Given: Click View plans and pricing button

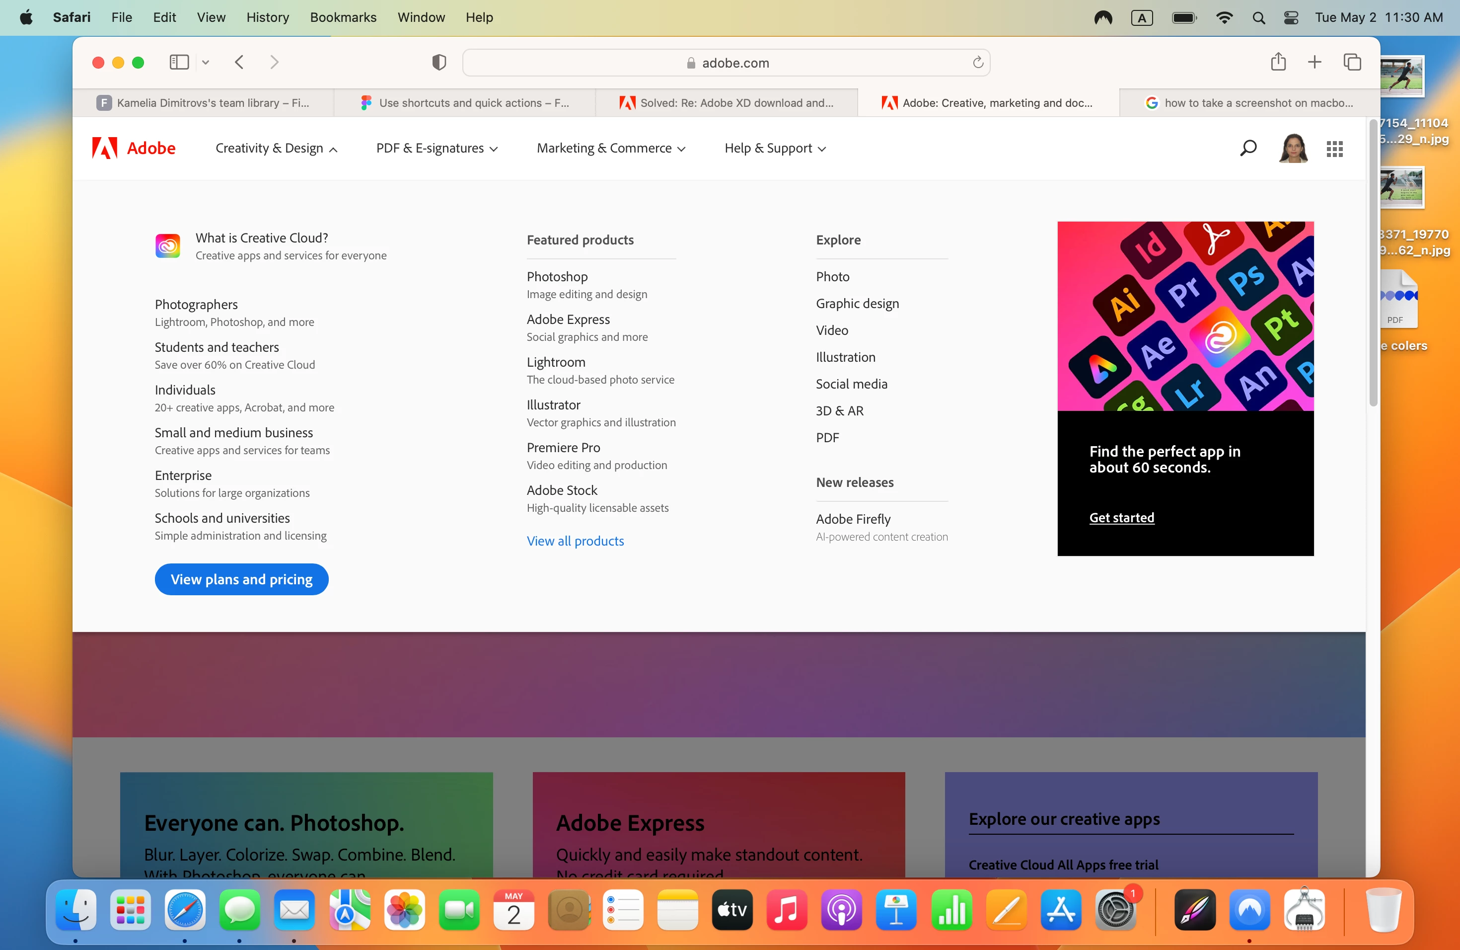Looking at the screenshot, I should (241, 579).
